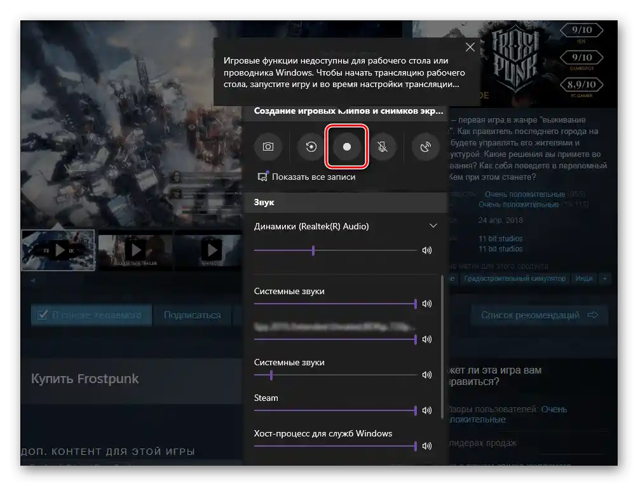Image resolution: width=638 pixels, height=486 pixels.
Task: Mute the first Системные звуки entry
Action: tap(427, 304)
